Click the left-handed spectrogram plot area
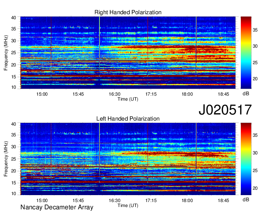The height and width of the screenshot is (212, 262). click(128, 159)
